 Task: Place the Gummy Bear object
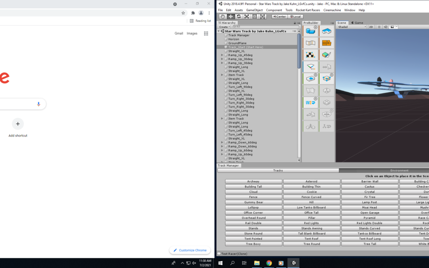tap(253, 202)
